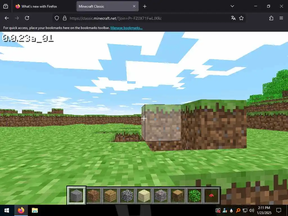Image resolution: width=288 pixels, height=216 pixels.
Task: Go back to the previous page
Action: pyautogui.click(x=7, y=18)
